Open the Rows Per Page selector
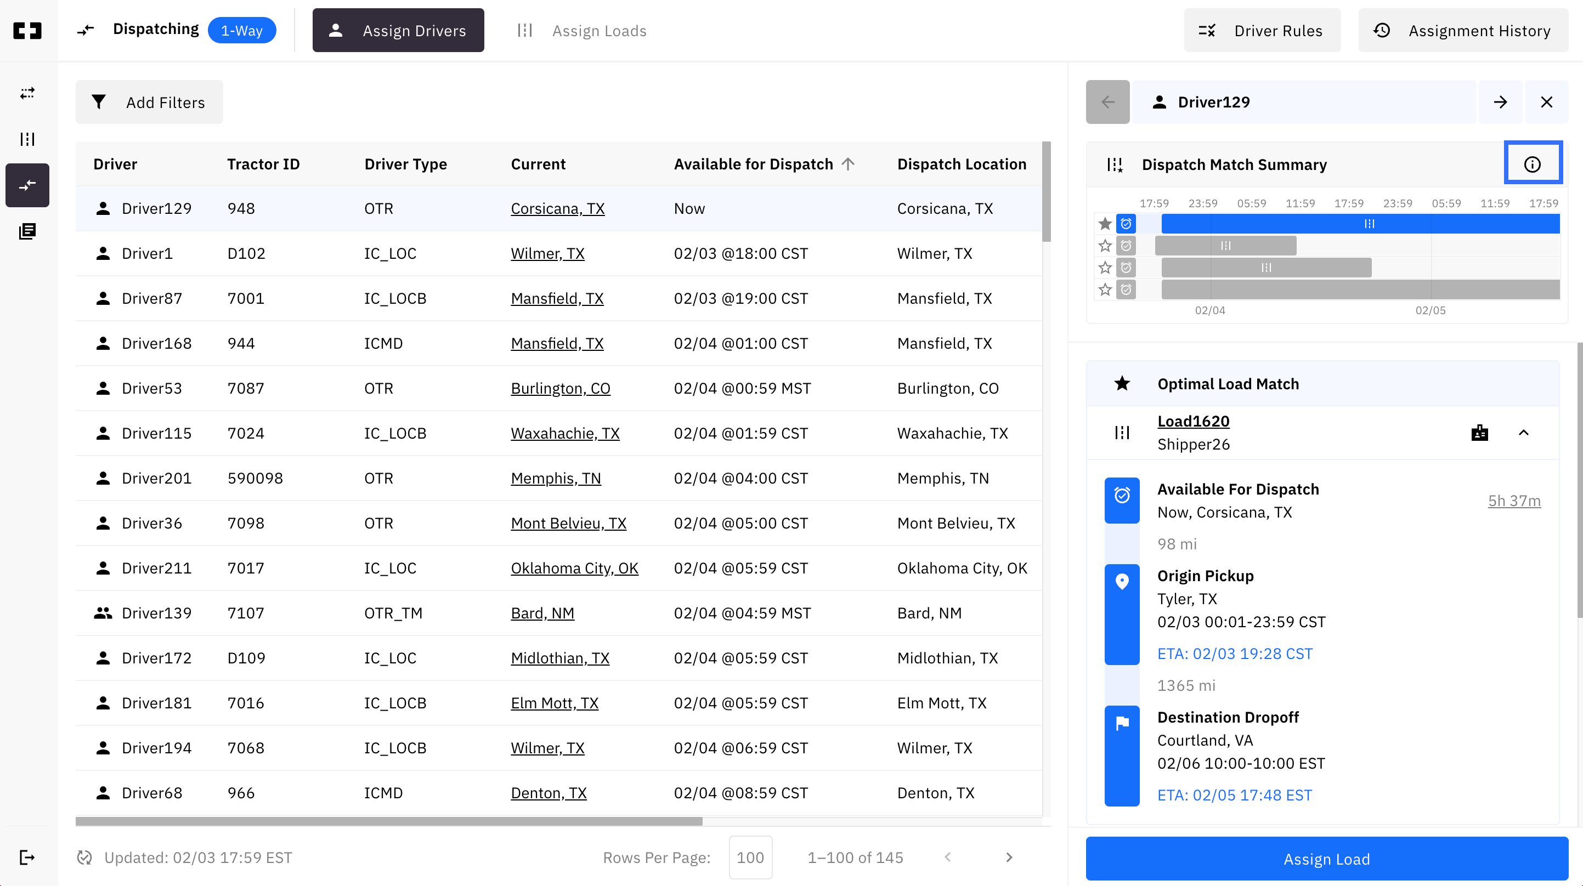 pos(750,857)
